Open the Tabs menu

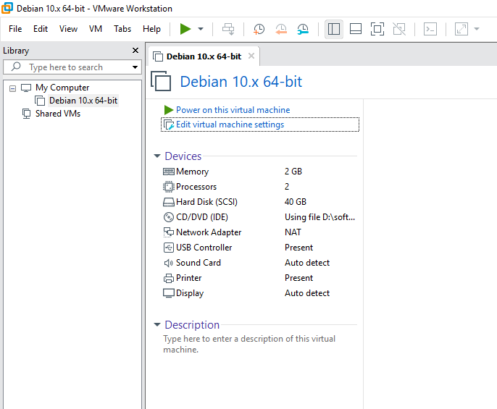pyautogui.click(x=122, y=29)
